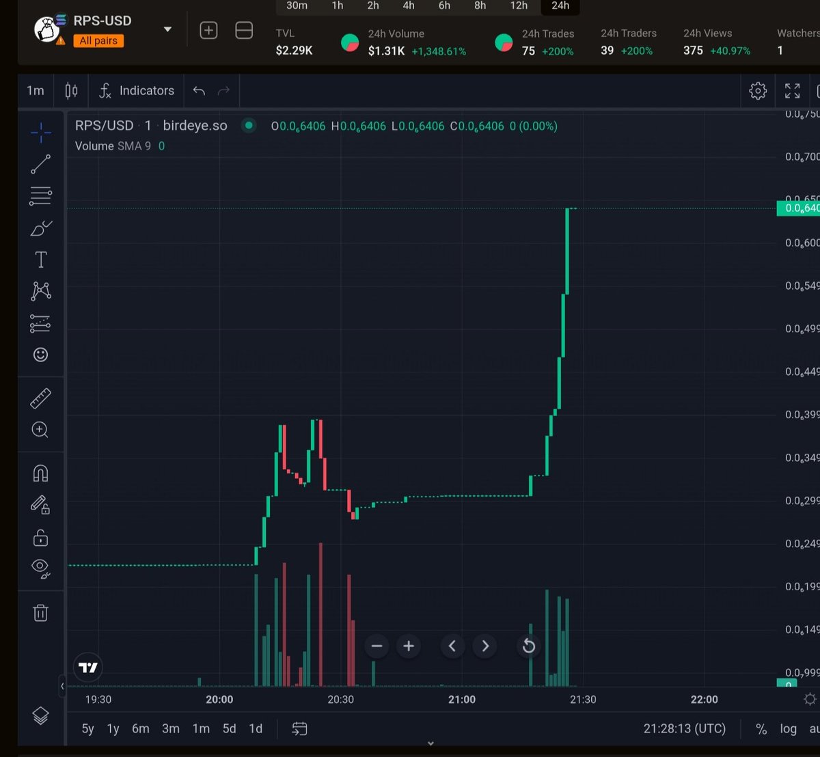
Task: Click the 24h Trades pie chart icon
Action: [x=504, y=42]
